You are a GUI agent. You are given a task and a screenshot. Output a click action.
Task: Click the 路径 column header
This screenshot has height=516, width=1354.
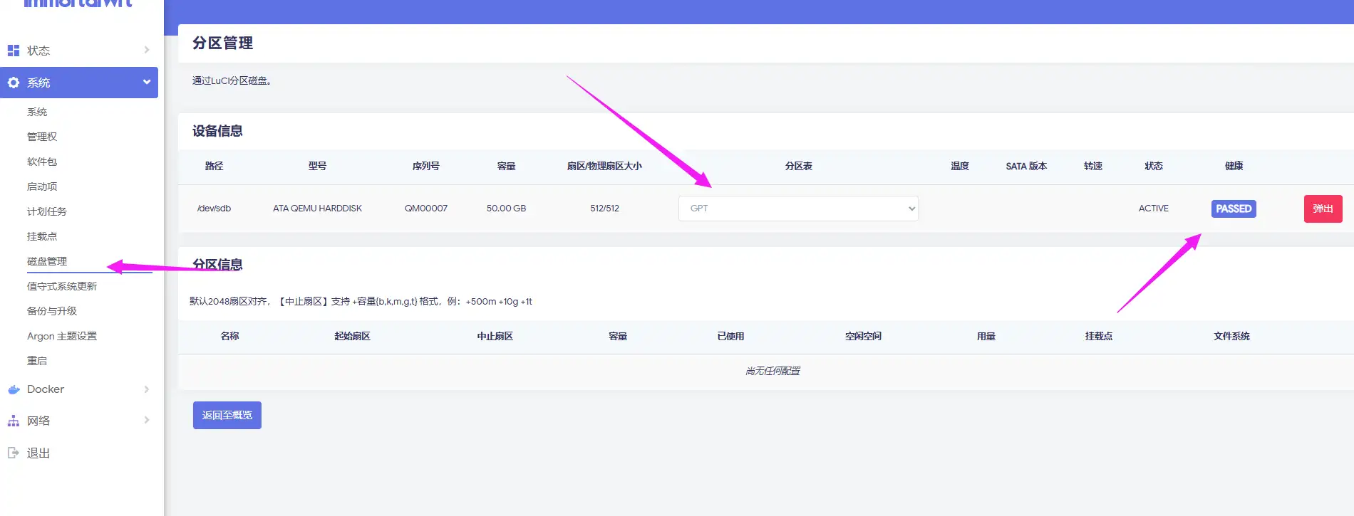pyautogui.click(x=215, y=166)
